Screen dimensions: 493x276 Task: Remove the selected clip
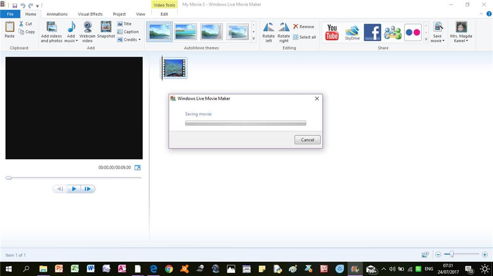pos(303,27)
